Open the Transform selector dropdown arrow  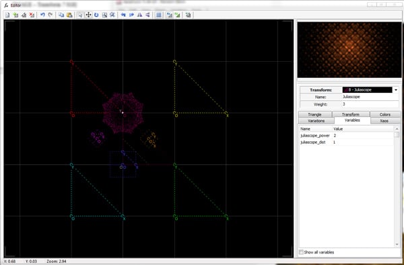tap(396, 90)
